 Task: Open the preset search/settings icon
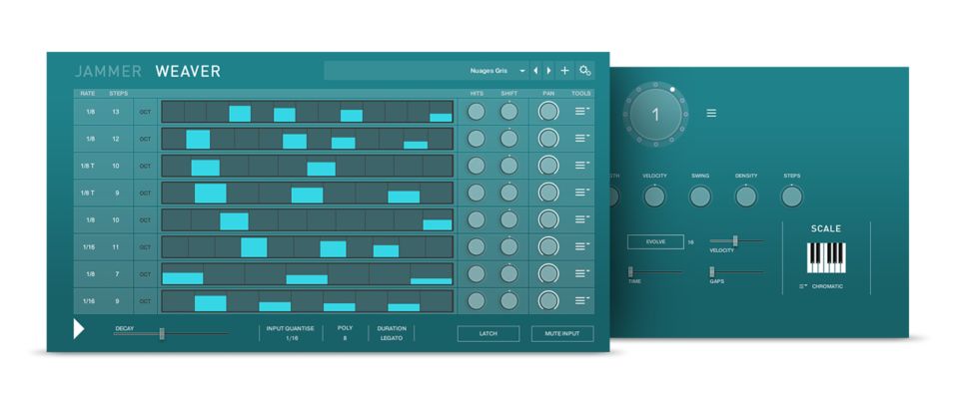pos(584,71)
